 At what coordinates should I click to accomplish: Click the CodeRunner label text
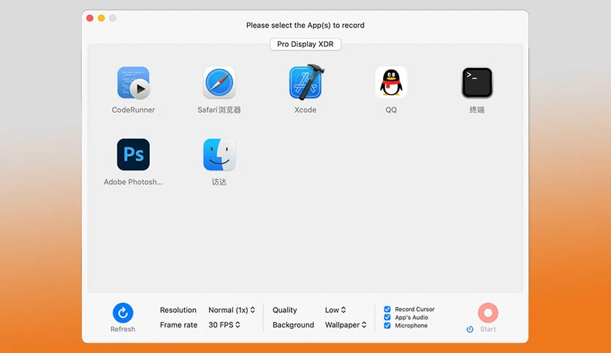pos(133,110)
